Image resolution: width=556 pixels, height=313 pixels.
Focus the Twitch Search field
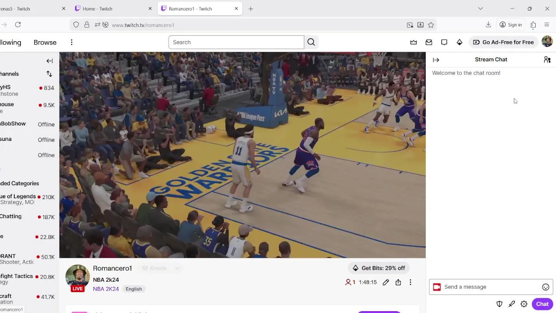(236, 42)
